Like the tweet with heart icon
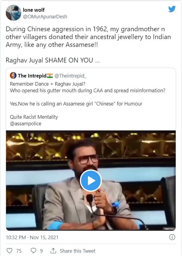 click(10, 251)
